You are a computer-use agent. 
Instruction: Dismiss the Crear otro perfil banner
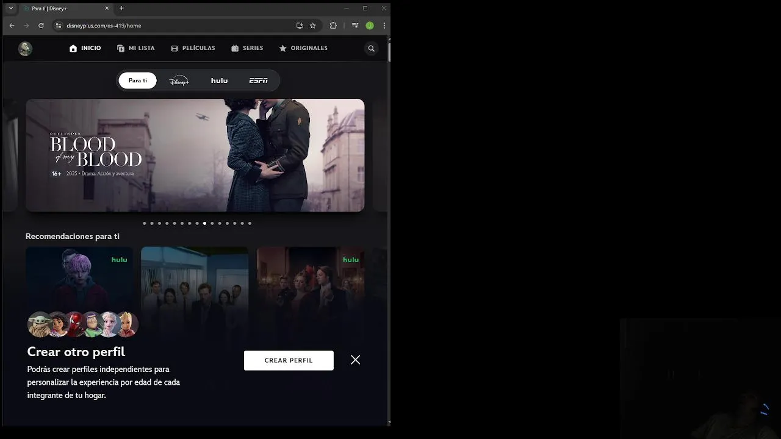coord(356,360)
